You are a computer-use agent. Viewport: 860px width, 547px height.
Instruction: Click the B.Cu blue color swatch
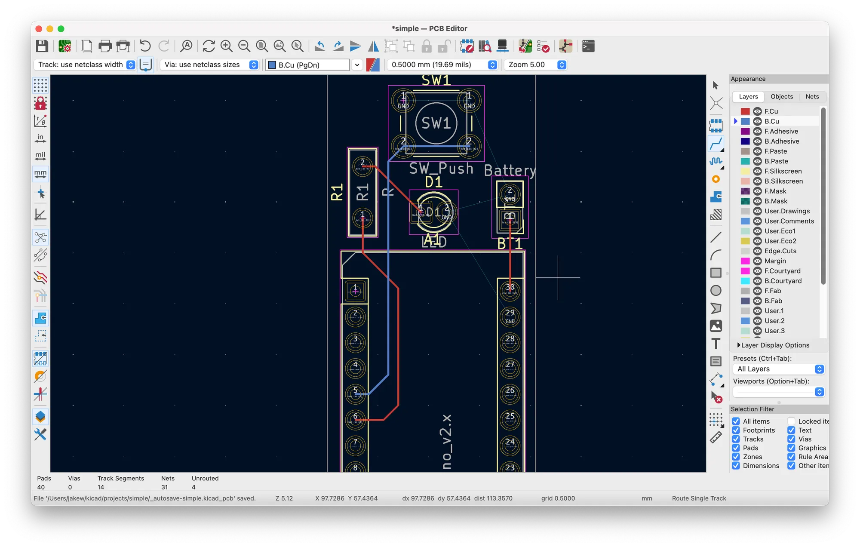click(745, 121)
